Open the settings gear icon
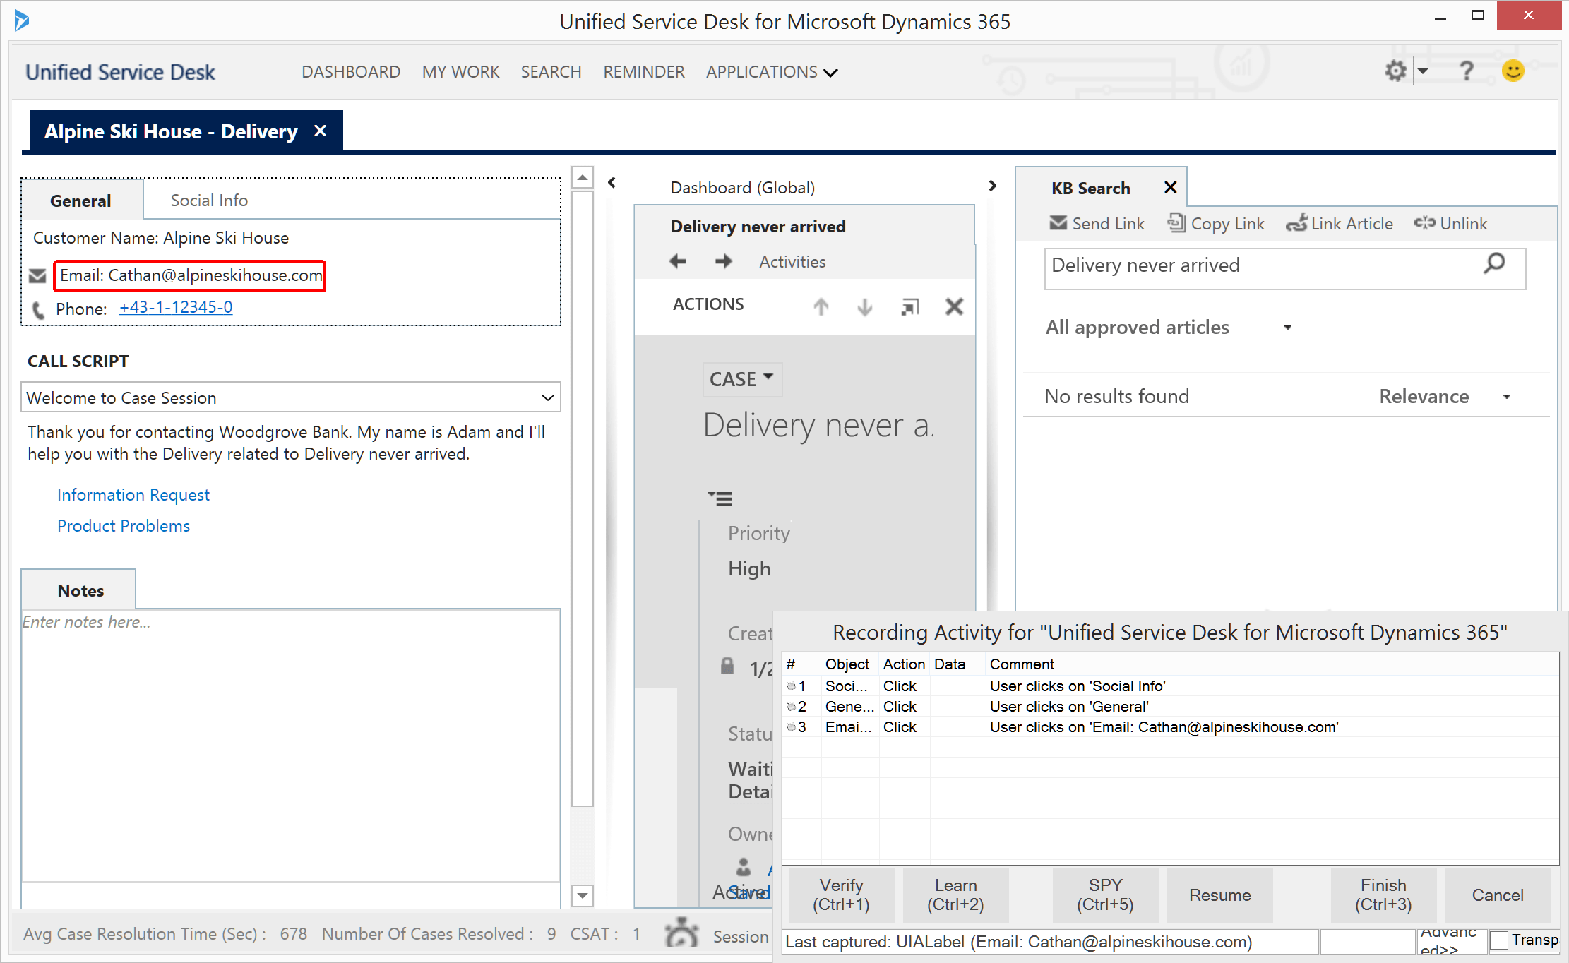Image resolution: width=1569 pixels, height=963 pixels. tap(1395, 71)
